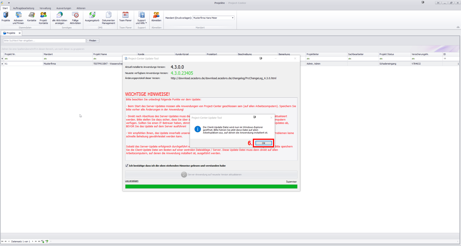Viewport: 461px width, 246px height.
Task: Open the Auswertungen ribbon tab
Action: pos(63,8)
